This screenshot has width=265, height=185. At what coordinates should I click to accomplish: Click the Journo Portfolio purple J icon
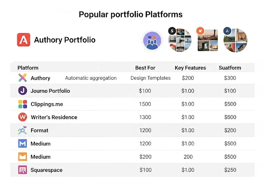coord(23,91)
